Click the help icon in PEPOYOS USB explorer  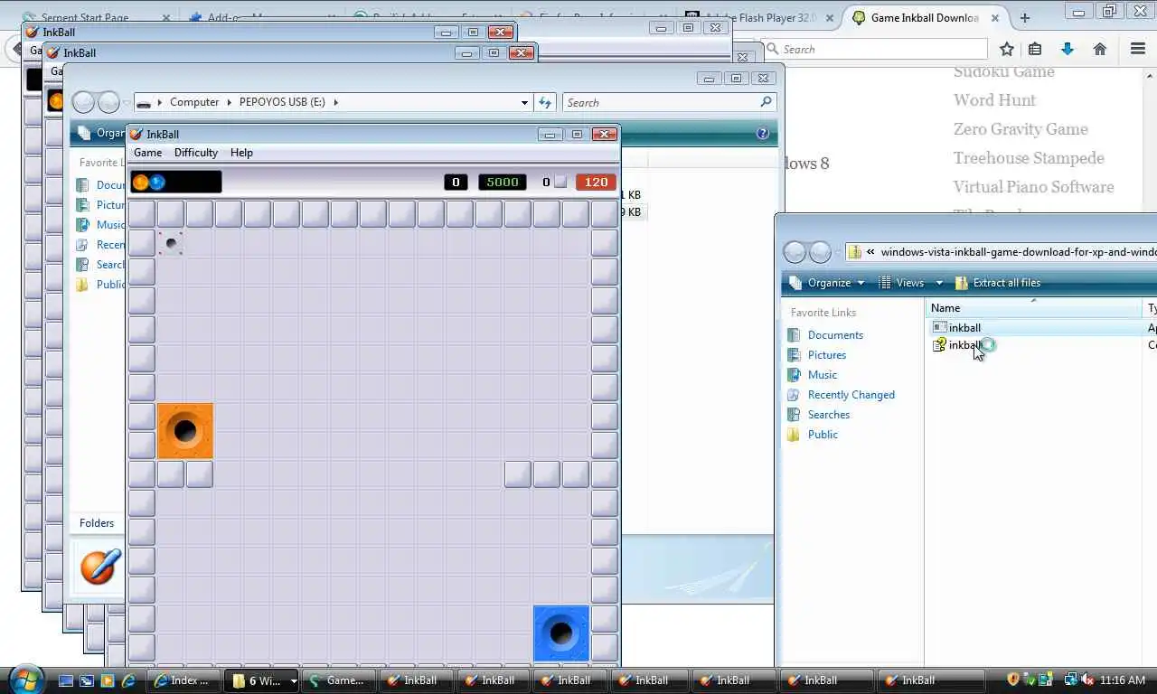(762, 133)
